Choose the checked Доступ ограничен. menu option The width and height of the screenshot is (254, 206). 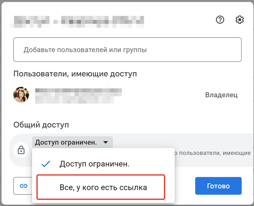tap(103, 164)
